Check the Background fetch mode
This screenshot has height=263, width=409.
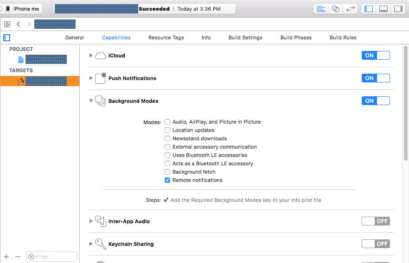click(167, 172)
